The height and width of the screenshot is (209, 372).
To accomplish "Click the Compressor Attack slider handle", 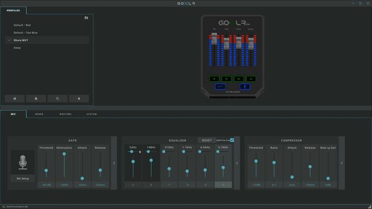I will [292, 177].
